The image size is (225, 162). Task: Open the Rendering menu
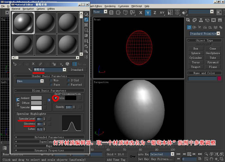point(110,6)
